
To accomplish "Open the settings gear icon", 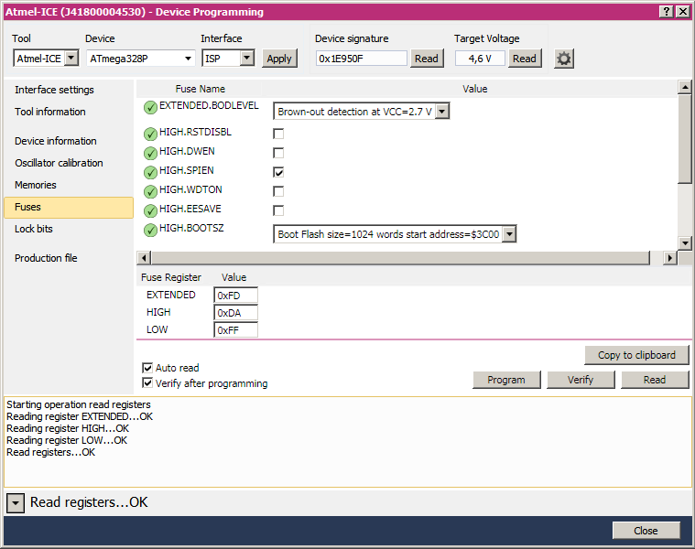I will pos(564,59).
